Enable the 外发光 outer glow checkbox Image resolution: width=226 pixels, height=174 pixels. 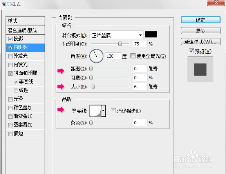tap(10, 56)
